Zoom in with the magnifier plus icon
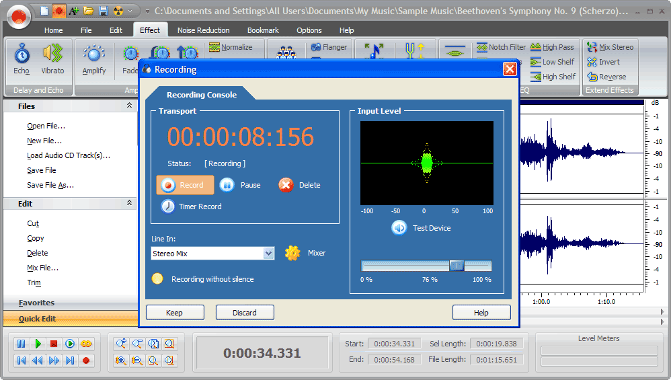This screenshot has height=380, width=671. tap(121, 344)
